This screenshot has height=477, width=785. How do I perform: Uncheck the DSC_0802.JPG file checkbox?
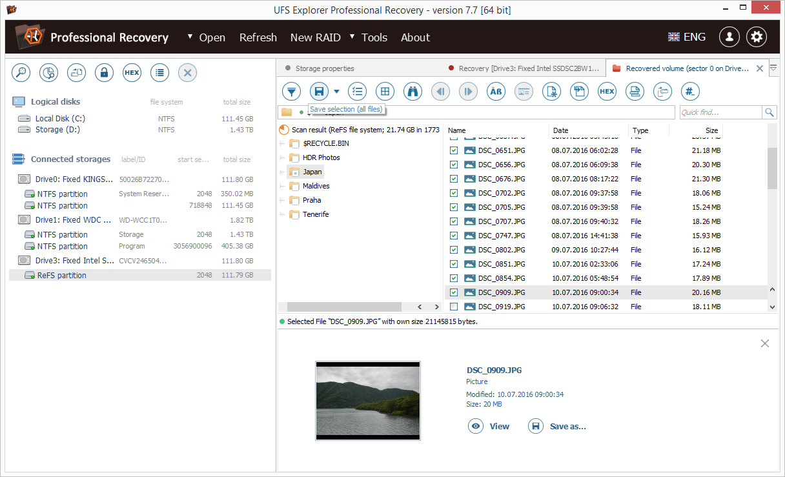(454, 250)
